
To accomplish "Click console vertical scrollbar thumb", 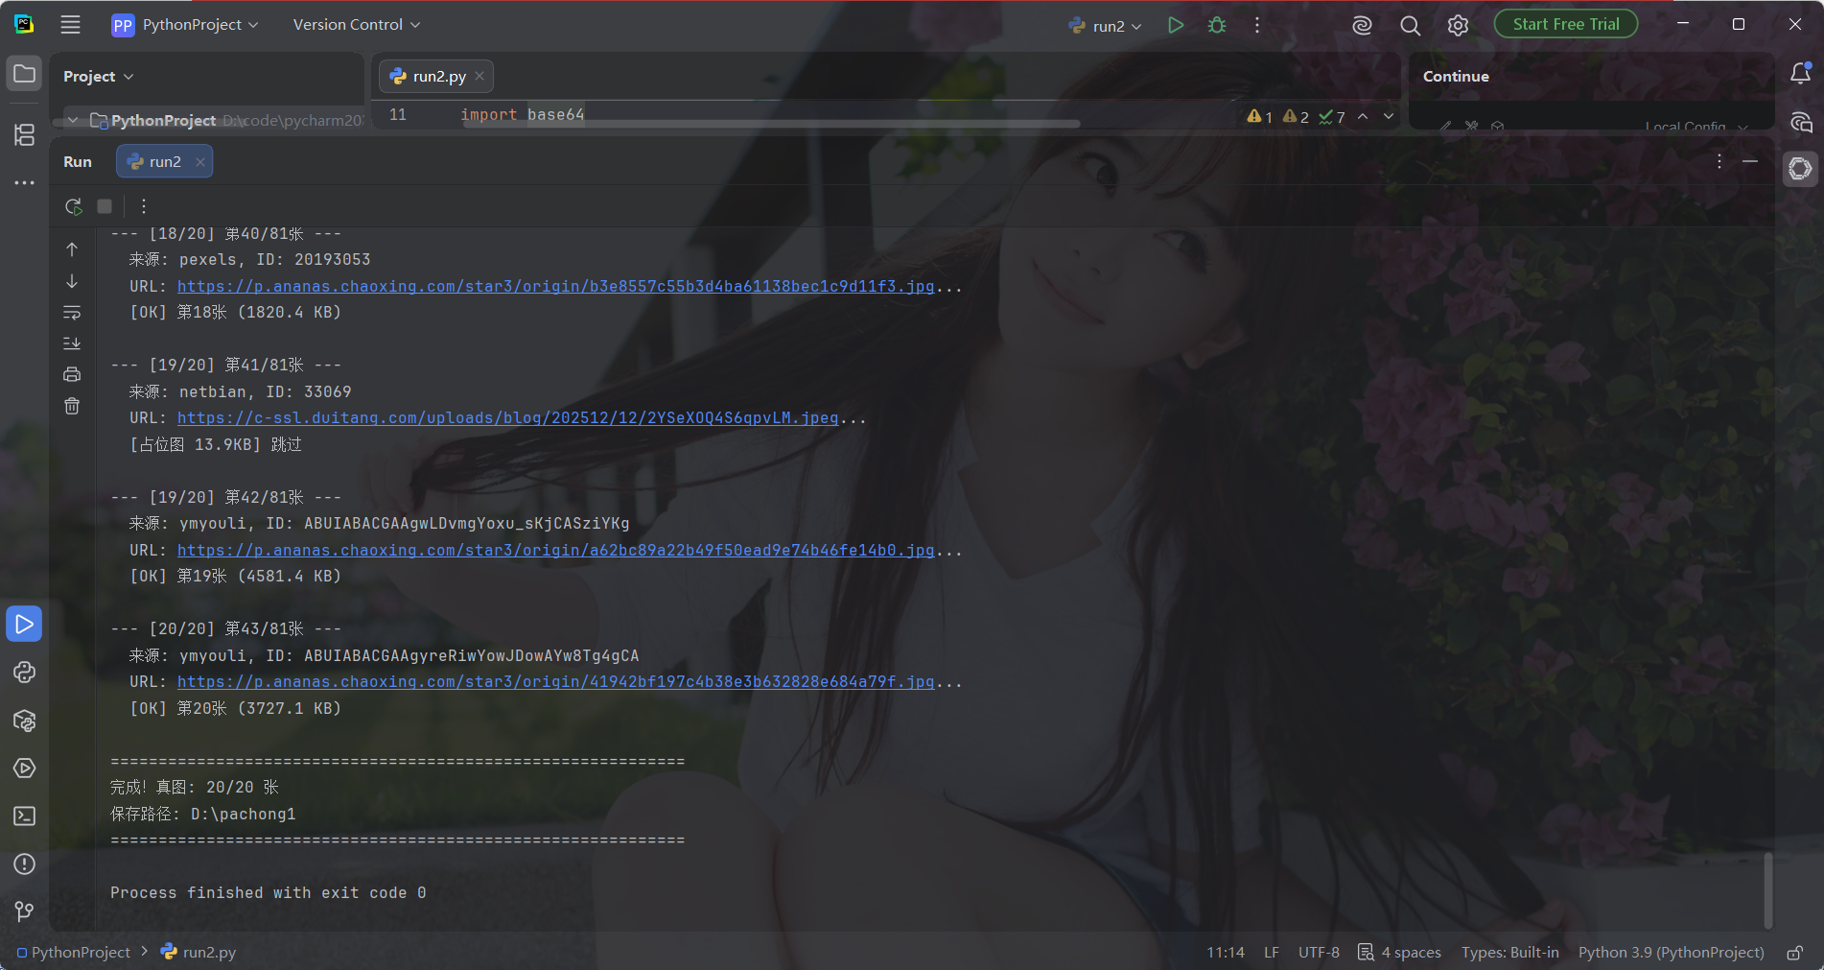I will pyautogui.click(x=1768, y=889).
